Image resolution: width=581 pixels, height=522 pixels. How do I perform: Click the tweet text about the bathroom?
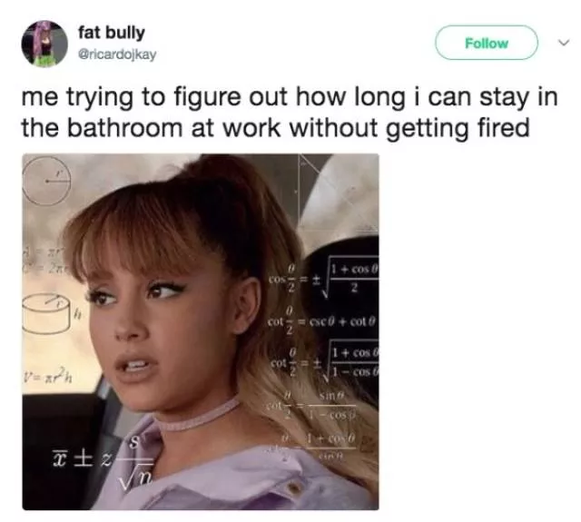[x=290, y=113]
